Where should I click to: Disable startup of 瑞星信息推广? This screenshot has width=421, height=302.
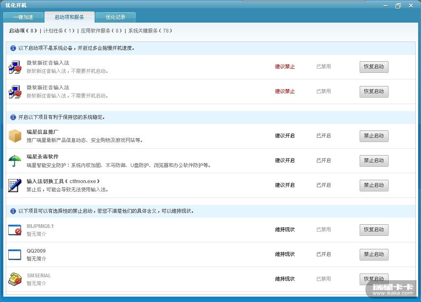pos(374,136)
